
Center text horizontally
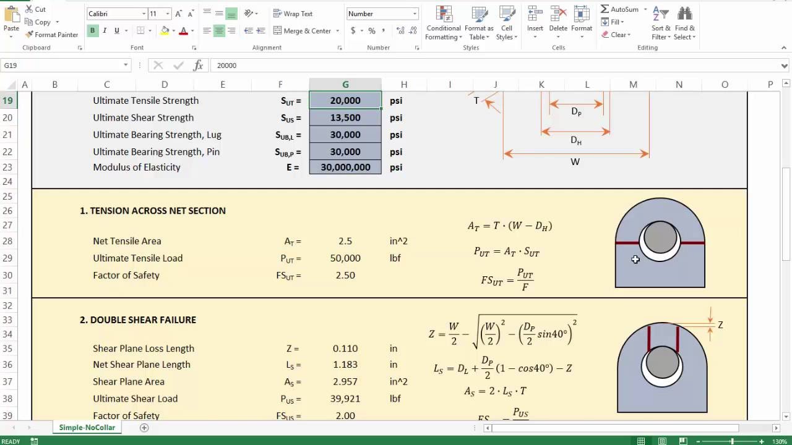[x=219, y=30]
